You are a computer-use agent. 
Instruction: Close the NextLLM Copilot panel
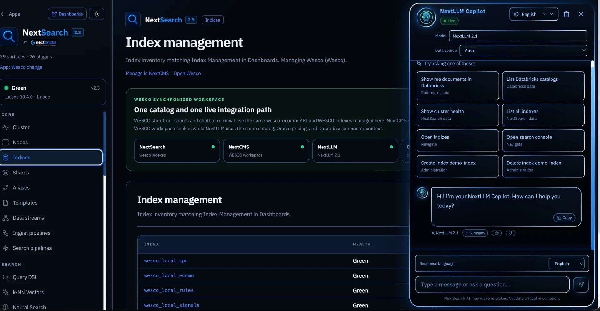(x=581, y=14)
